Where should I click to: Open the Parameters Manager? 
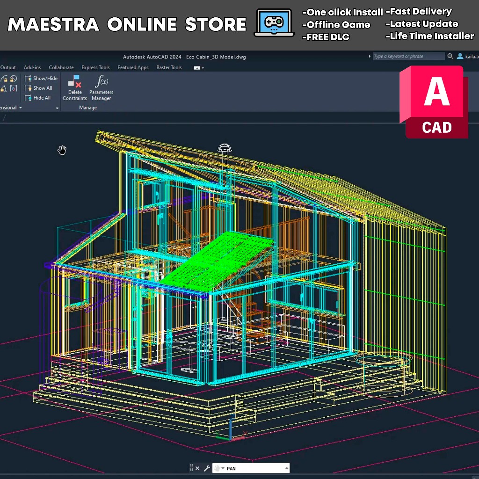pos(101,89)
